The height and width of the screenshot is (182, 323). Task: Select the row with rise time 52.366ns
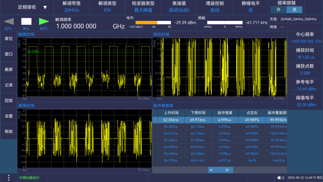(x=220, y=140)
